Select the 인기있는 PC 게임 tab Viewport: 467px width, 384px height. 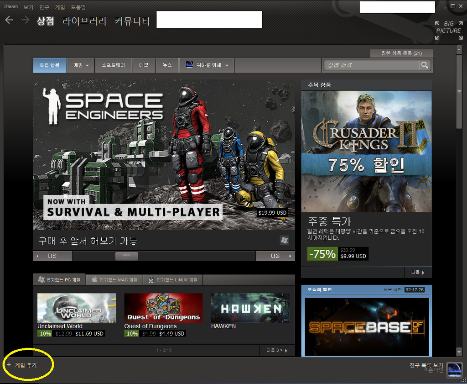[59, 280]
